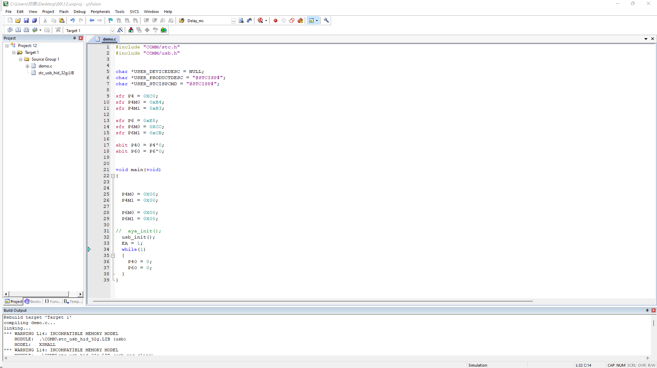This screenshot has width=657, height=368.
Task: Insert a breakpoint with red dot icon
Action: coord(275,20)
